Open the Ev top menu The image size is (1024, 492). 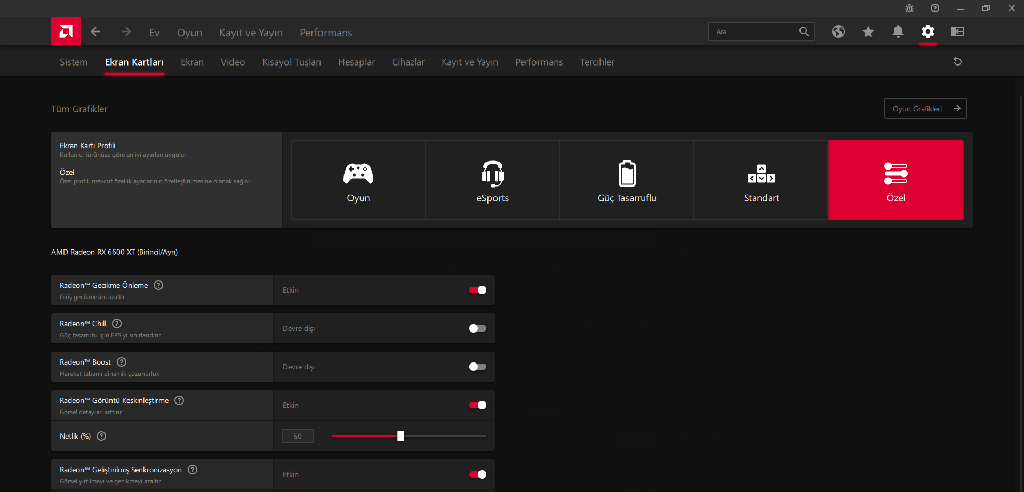[x=155, y=33]
